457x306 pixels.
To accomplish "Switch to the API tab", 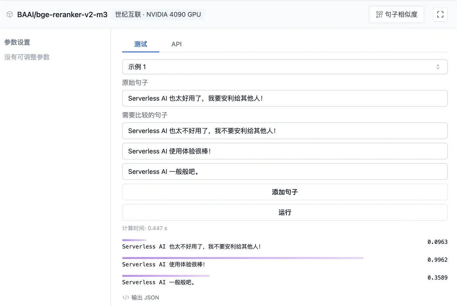I will point(176,44).
